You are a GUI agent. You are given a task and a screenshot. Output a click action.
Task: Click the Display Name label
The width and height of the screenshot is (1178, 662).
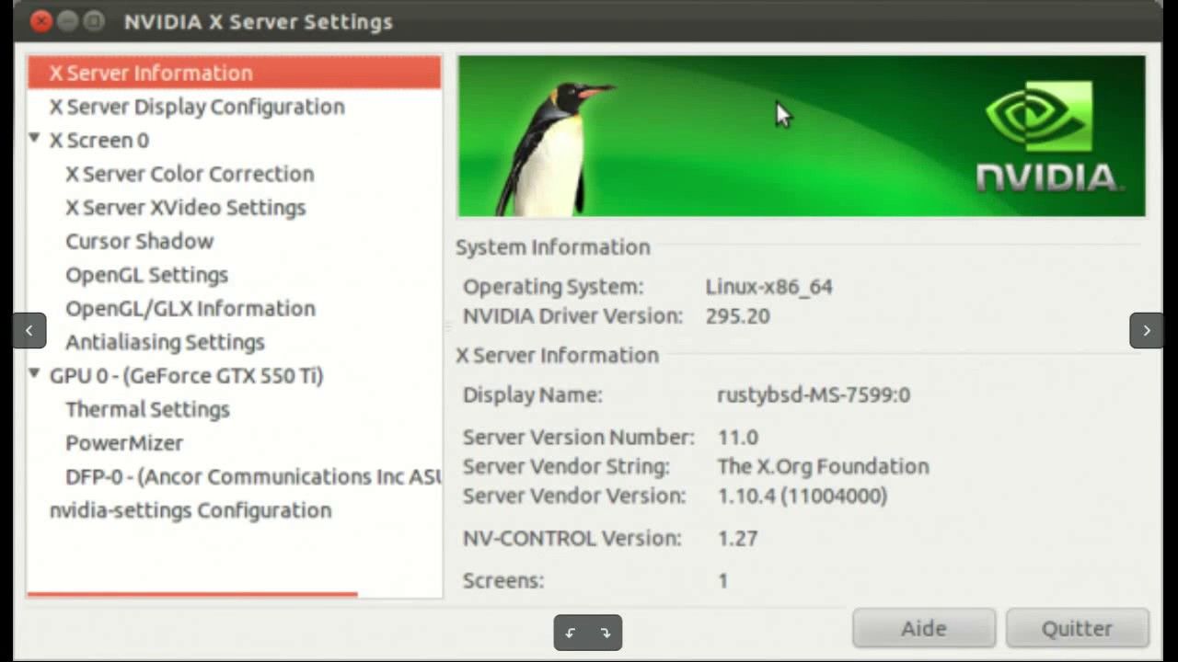532,395
